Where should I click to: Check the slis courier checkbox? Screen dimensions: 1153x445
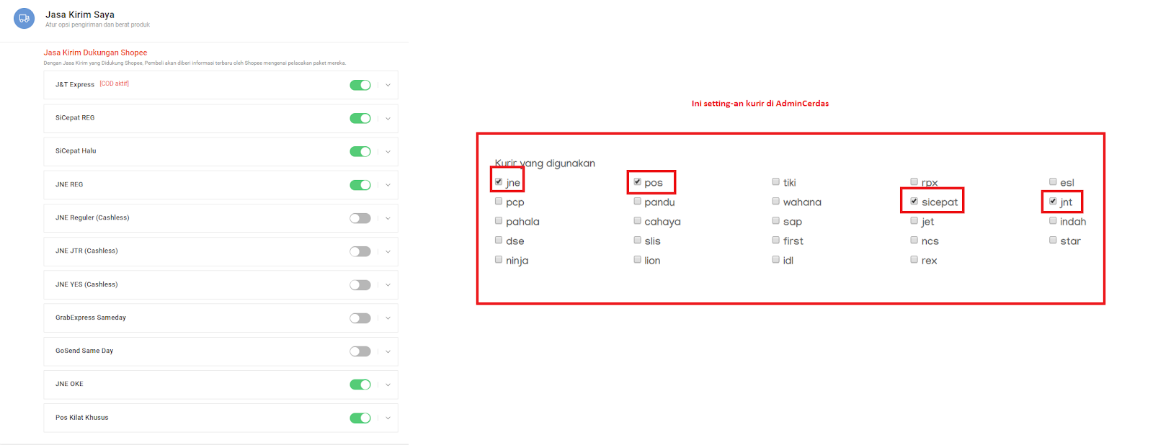click(637, 240)
